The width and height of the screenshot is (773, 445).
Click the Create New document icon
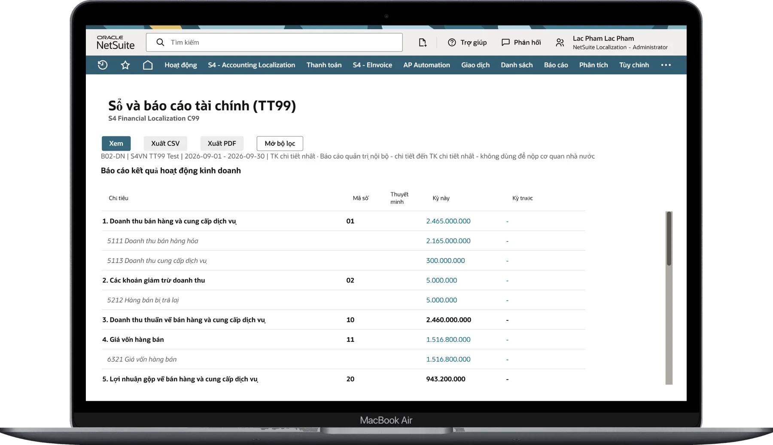[x=423, y=42]
